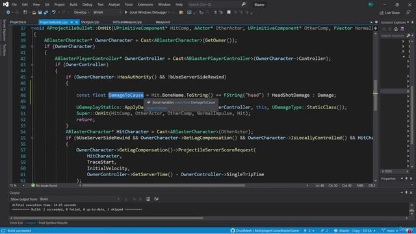This screenshot has height=234, width=416.
Task: Click the Open File folder icon
Action: tap(34, 12)
